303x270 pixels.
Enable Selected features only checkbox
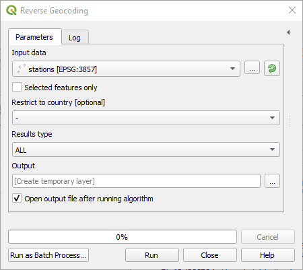[17, 87]
